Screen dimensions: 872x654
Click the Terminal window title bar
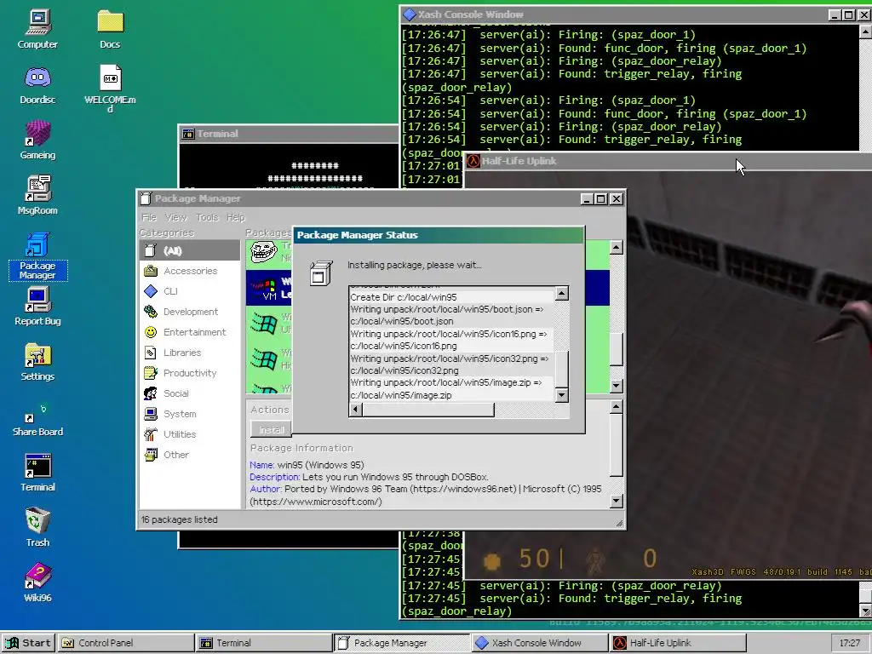[x=288, y=134]
